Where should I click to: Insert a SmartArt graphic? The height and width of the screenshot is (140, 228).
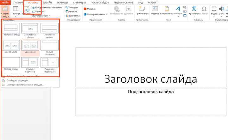point(72,11)
